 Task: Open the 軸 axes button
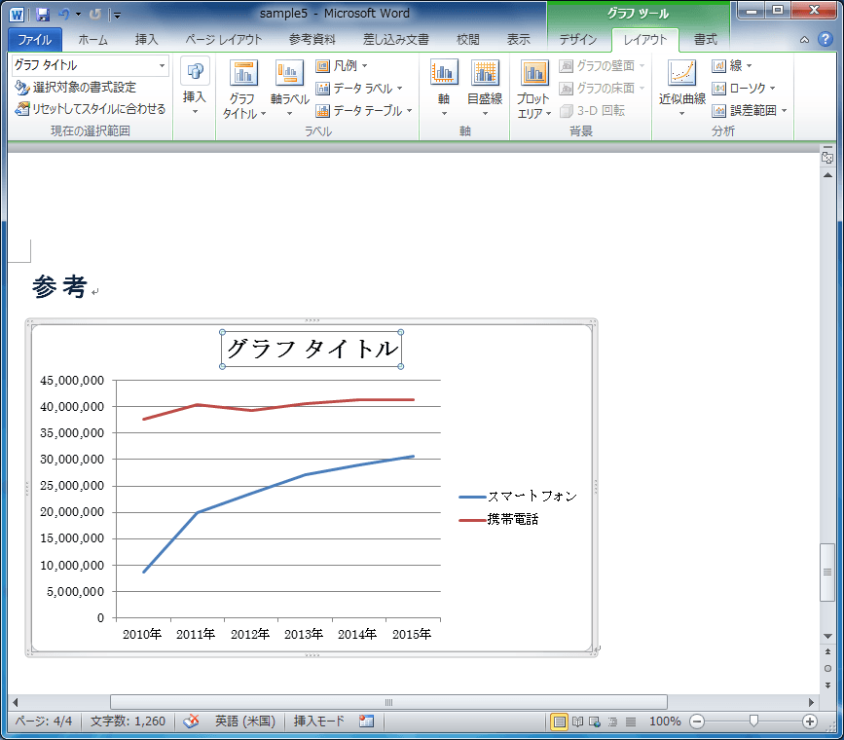444,89
